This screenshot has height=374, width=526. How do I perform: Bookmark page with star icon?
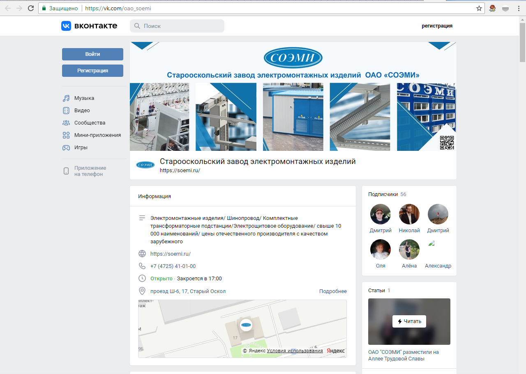[479, 8]
